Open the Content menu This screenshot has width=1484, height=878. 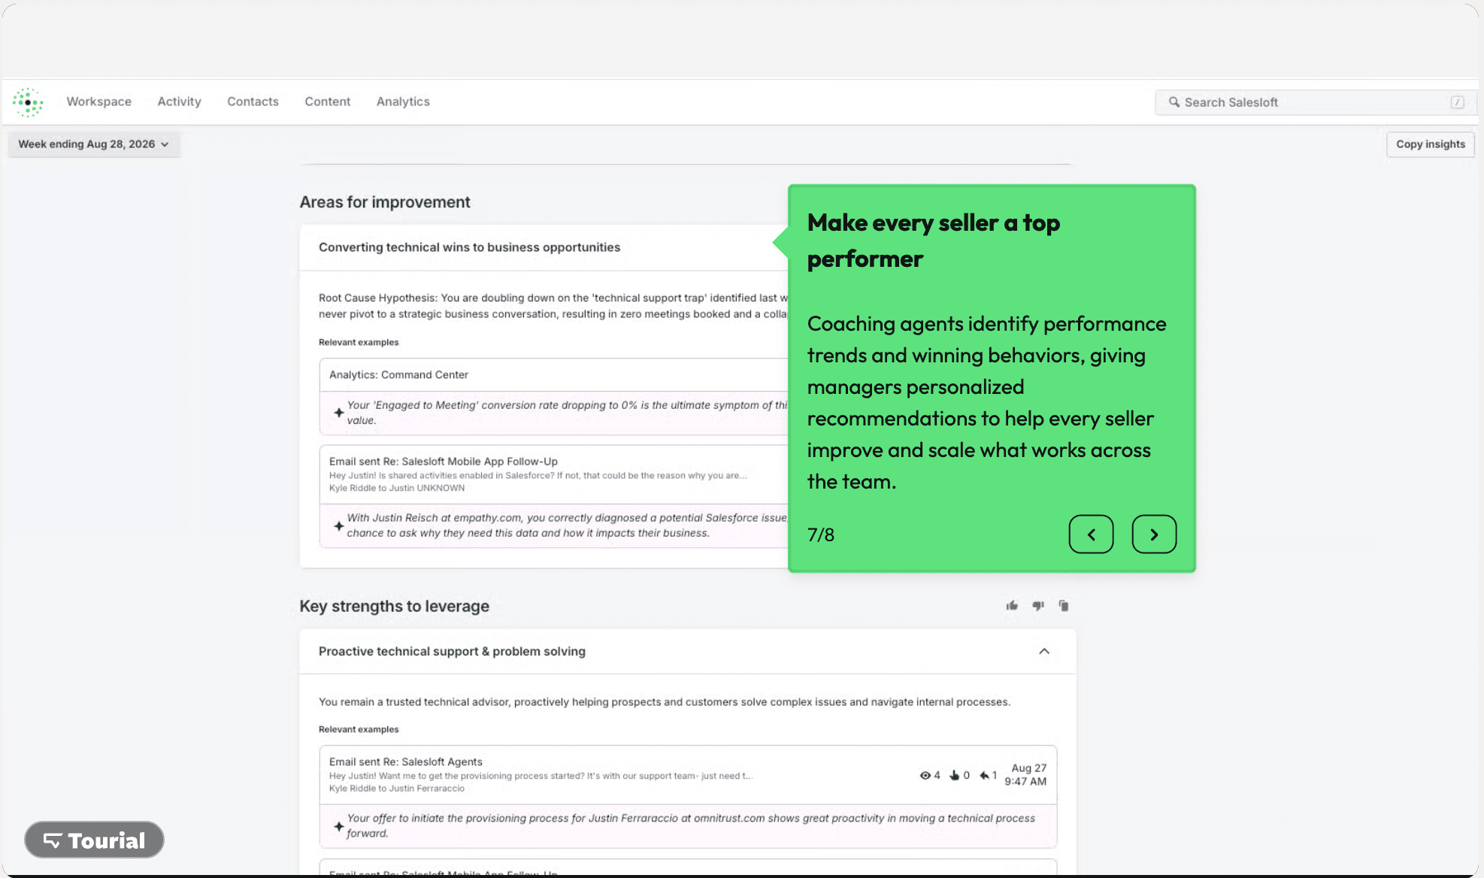pyautogui.click(x=327, y=101)
